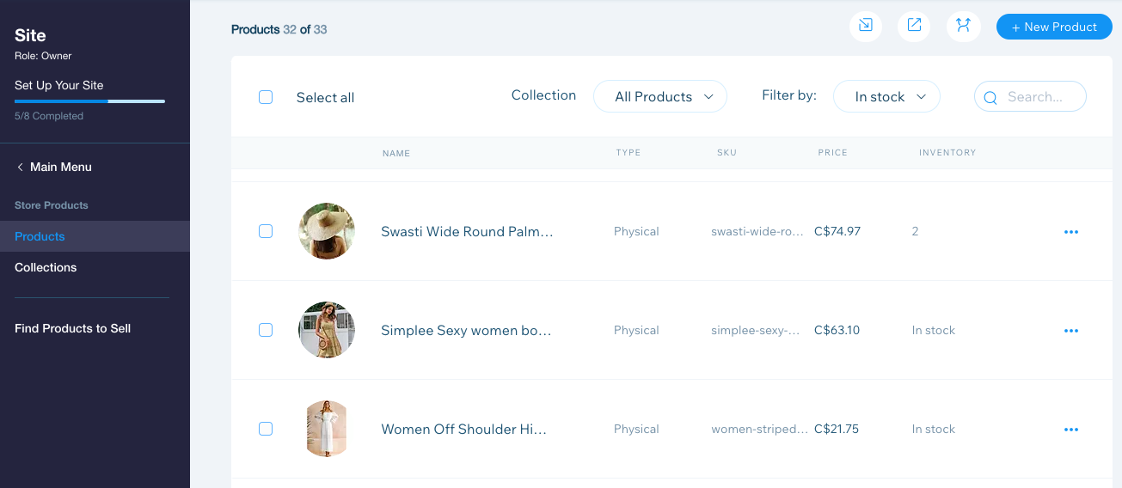Viewport: 1122px width, 488px height.
Task: Open Find Products to Sell link
Action: tap(72, 328)
